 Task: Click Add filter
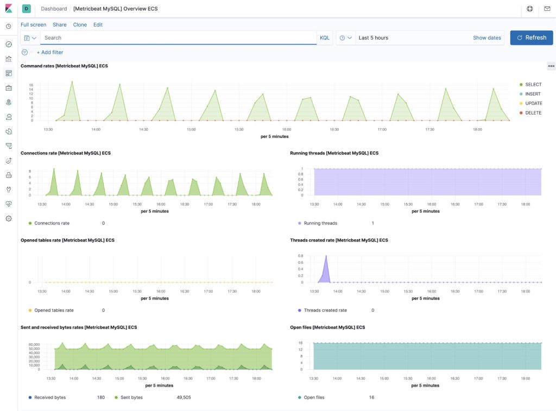pyautogui.click(x=49, y=52)
